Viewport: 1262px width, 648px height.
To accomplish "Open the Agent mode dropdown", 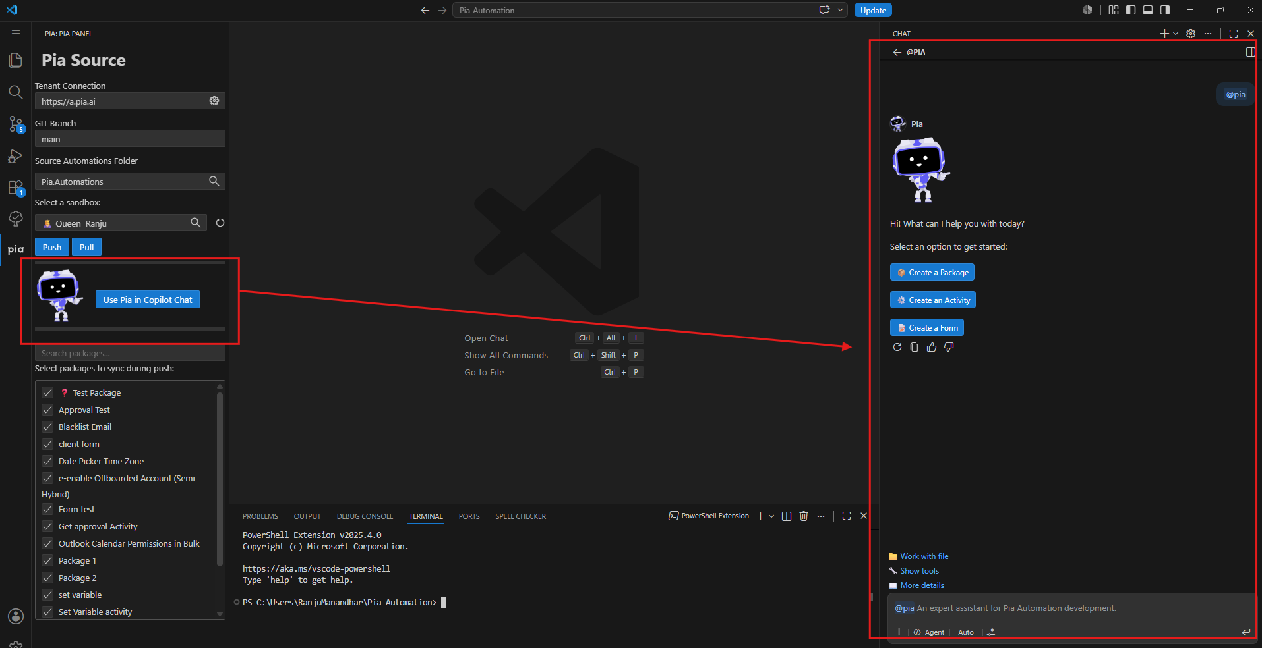I will point(929,632).
